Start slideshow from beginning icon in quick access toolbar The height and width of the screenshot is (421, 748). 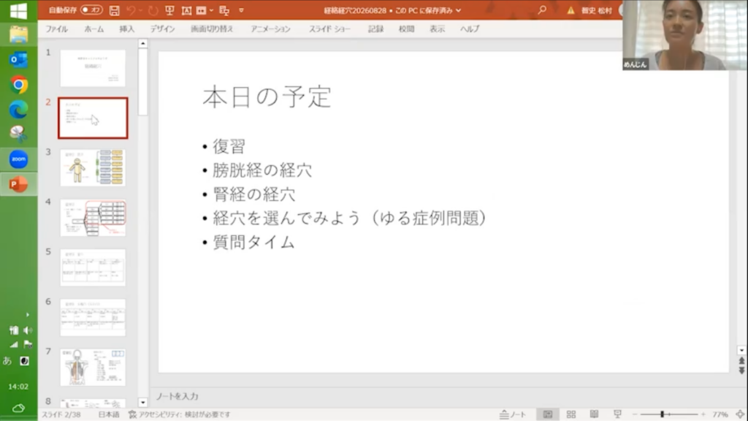169,10
